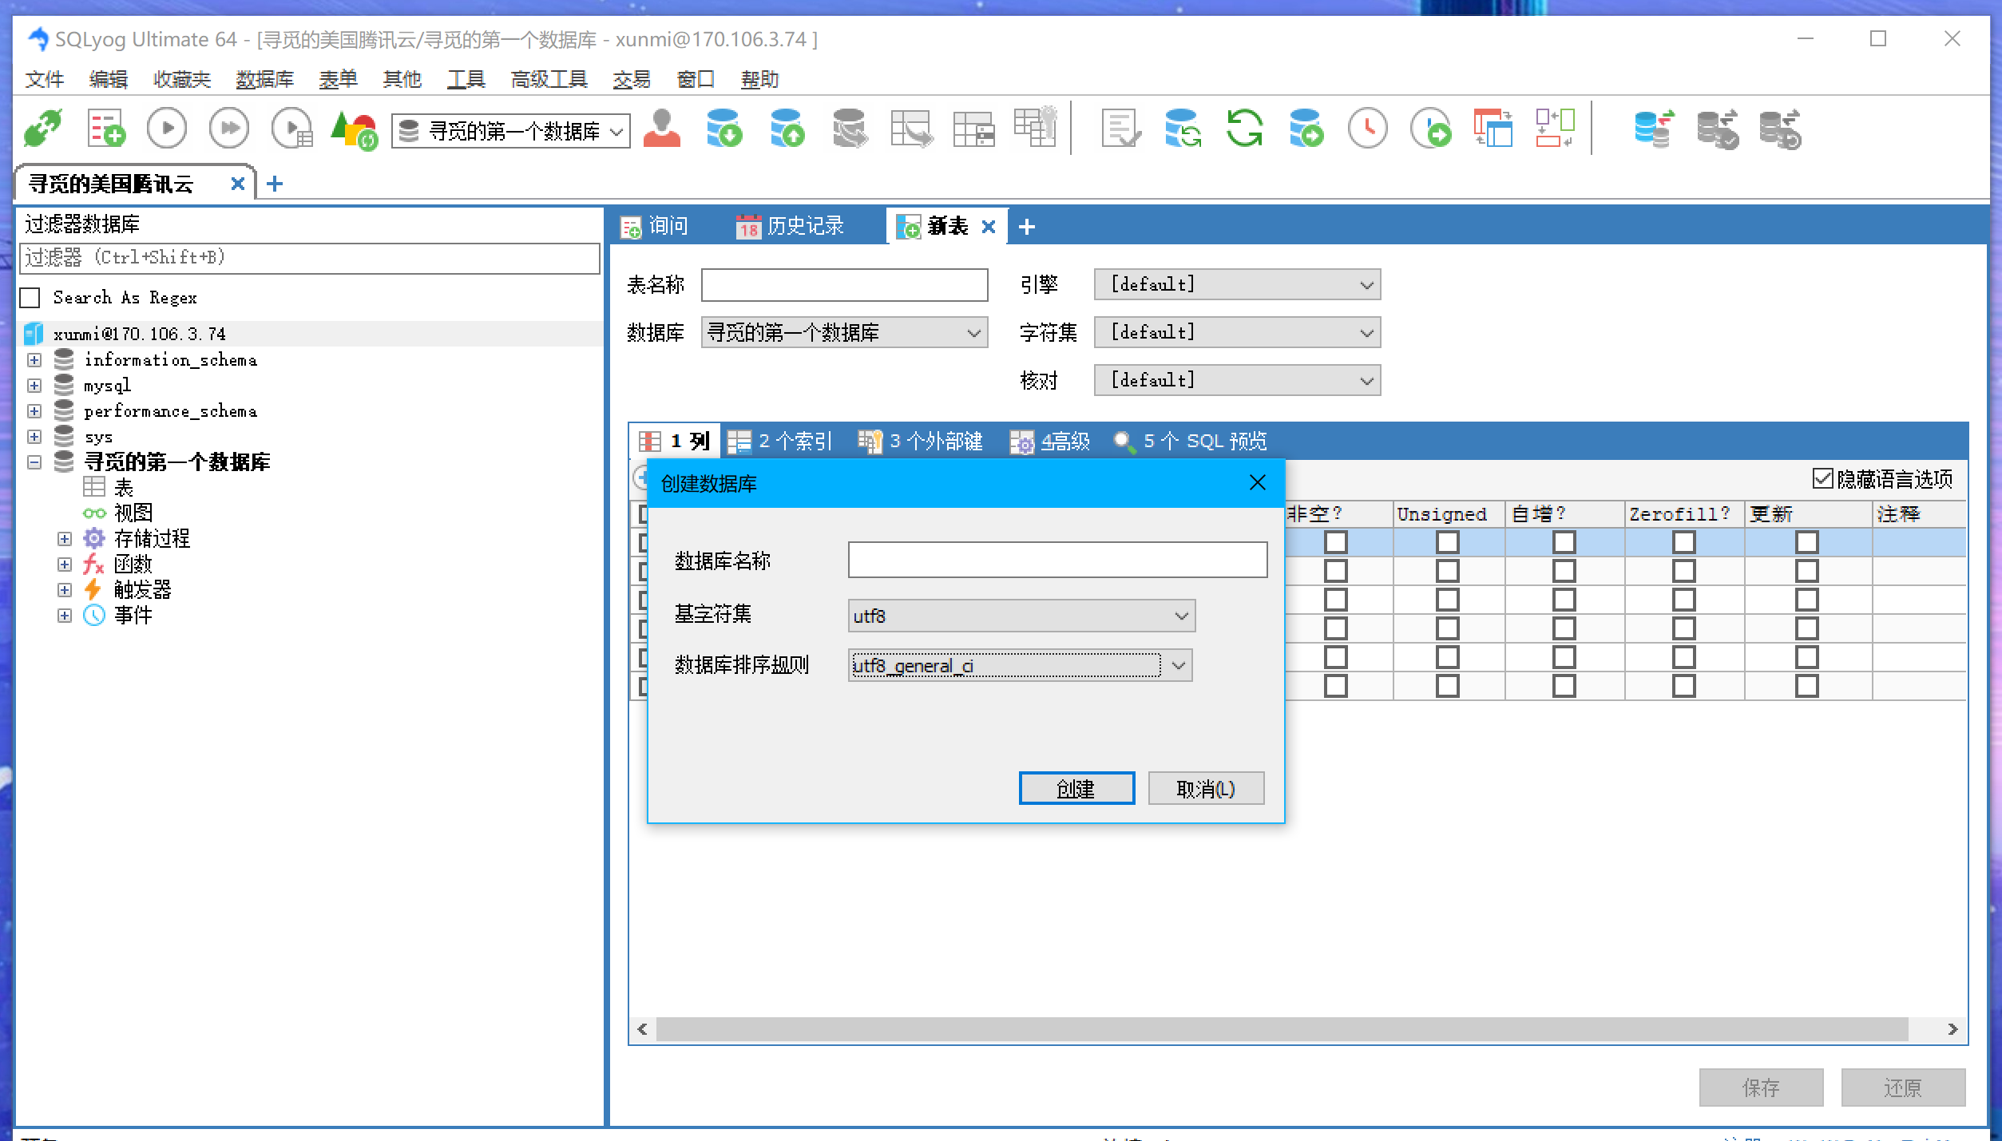Image resolution: width=2002 pixels, height=1141 pixels.
Task: Click database icon with green up arrow
Action: pos(787,129)
